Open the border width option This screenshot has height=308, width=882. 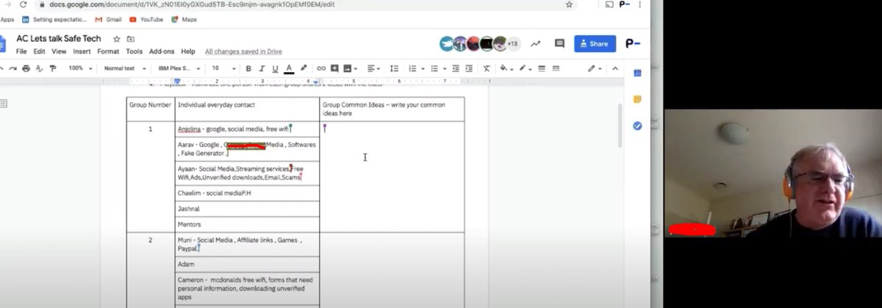(x=542, y=68)
